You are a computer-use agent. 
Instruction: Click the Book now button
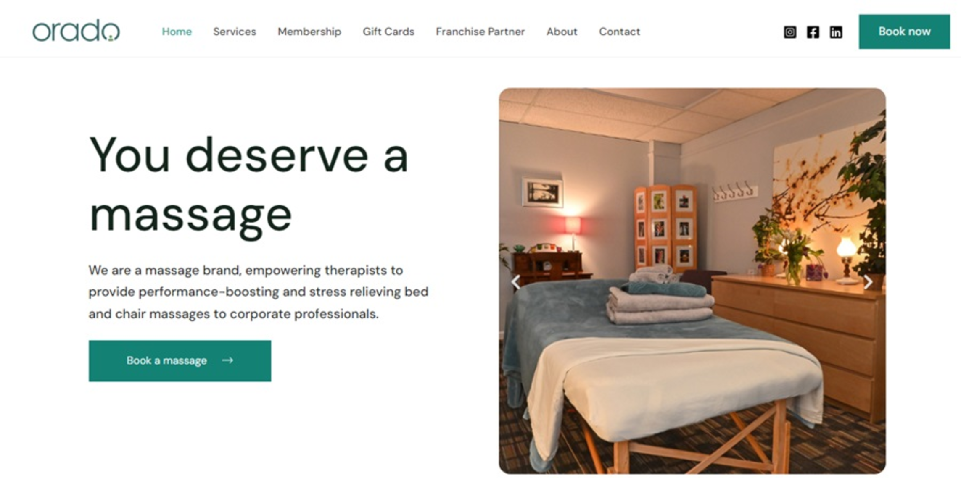click(904, 32)
